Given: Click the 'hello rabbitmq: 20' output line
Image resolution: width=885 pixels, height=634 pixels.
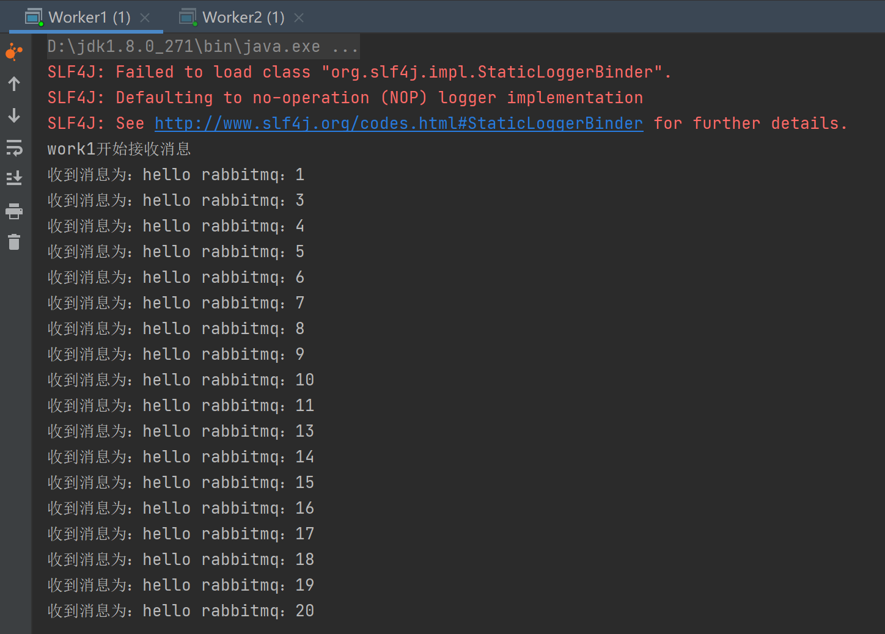Looking at the screenshot, I should 180,611.
